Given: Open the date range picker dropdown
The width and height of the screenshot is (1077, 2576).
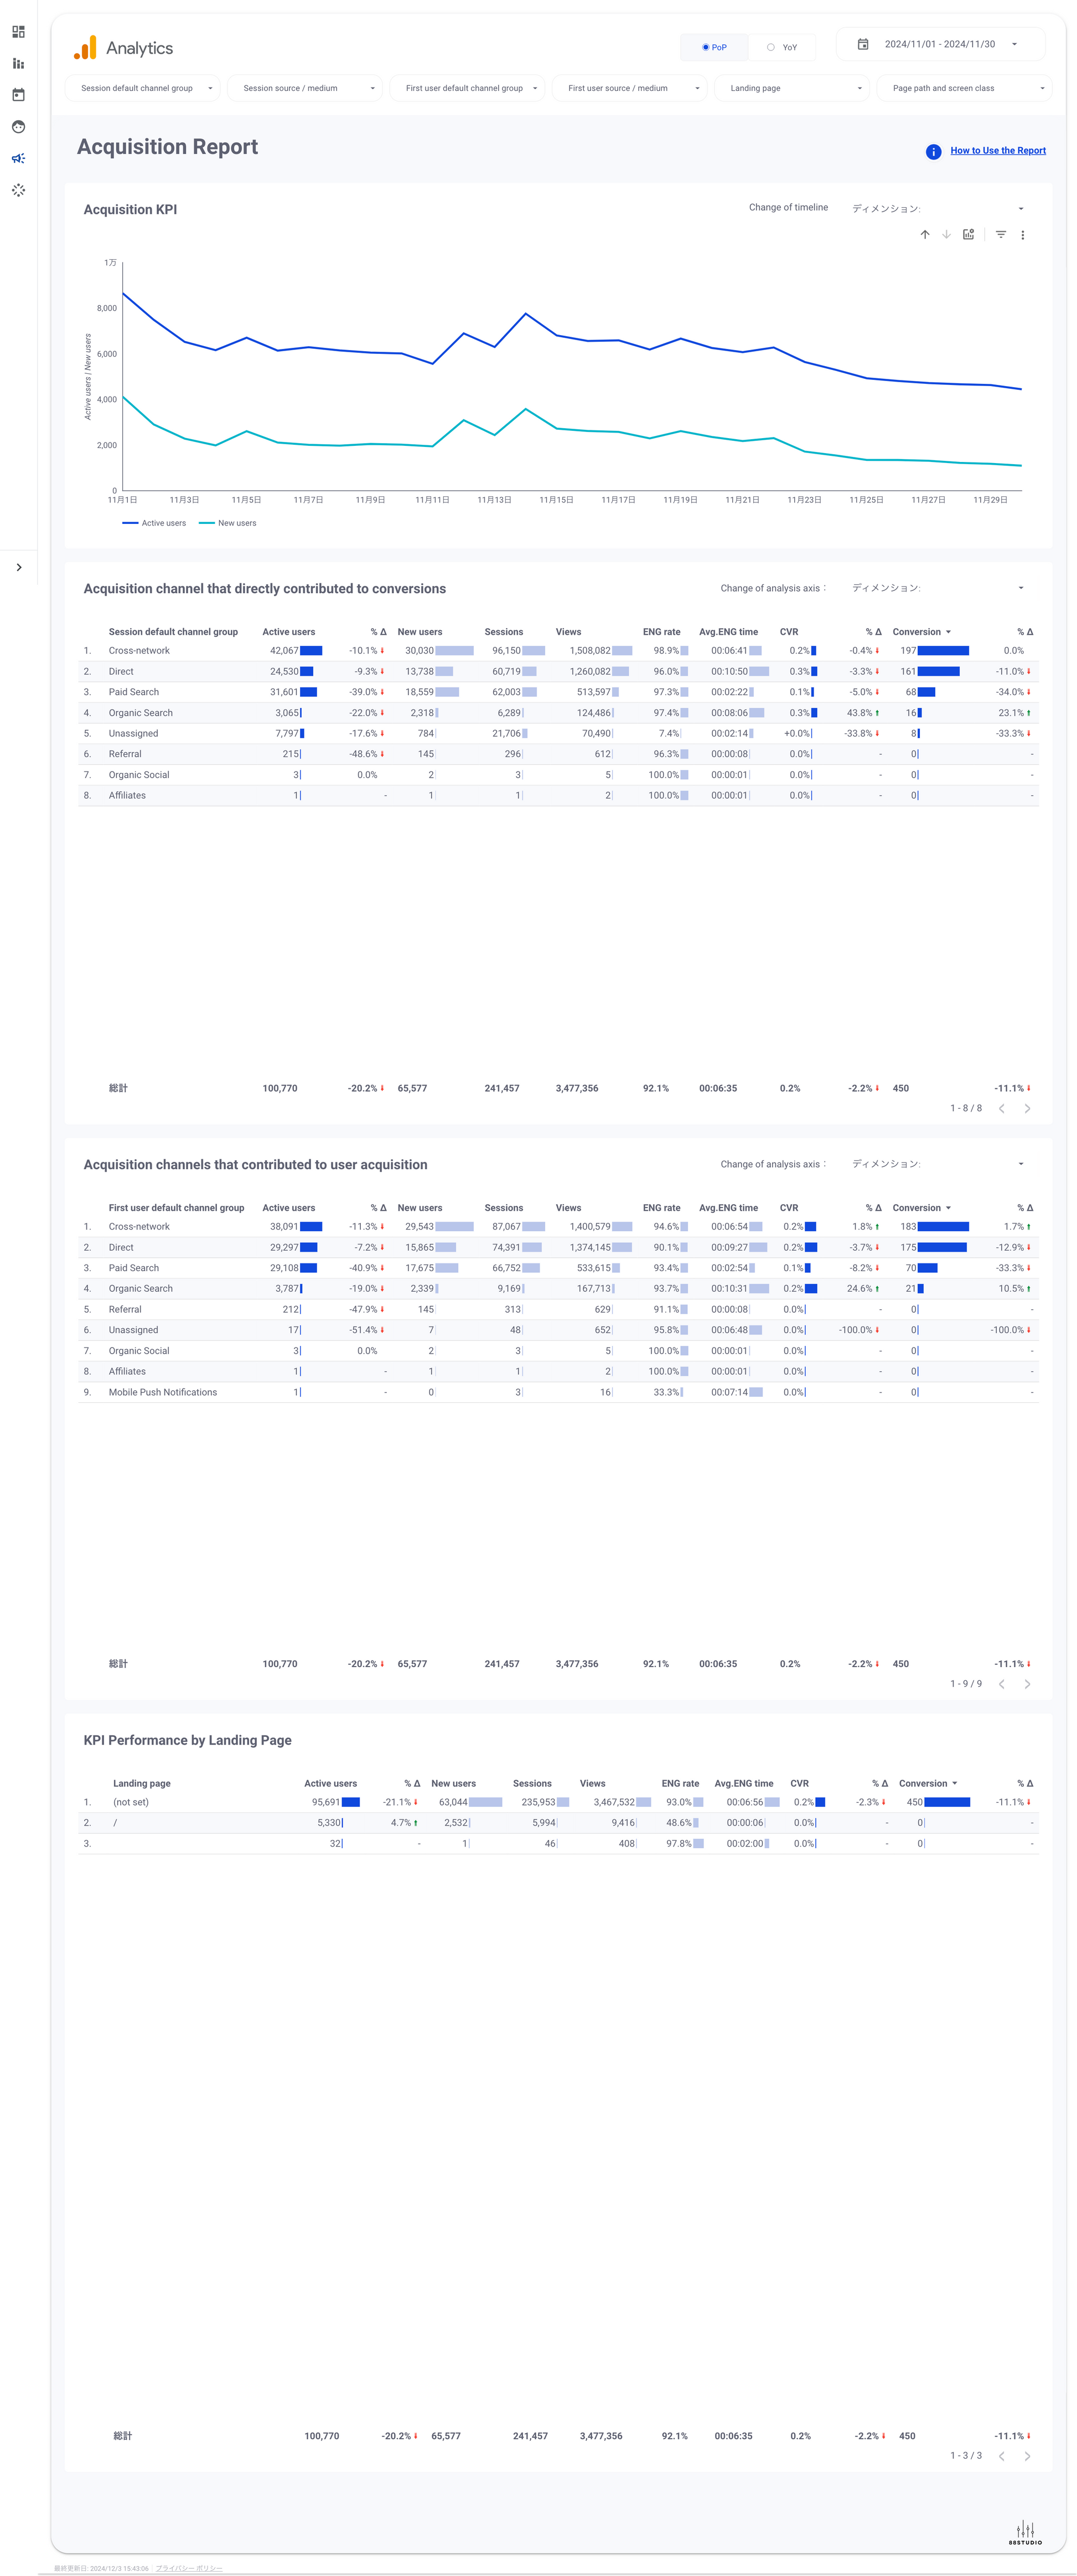Looking at the screenshot, I should pos(939,44).
